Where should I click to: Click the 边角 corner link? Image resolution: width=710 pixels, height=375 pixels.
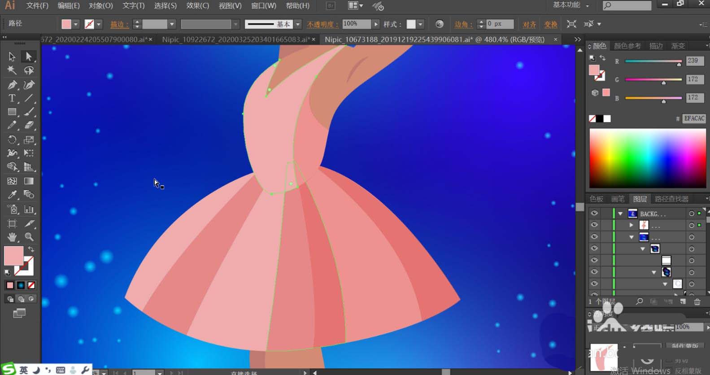[463, 24]
